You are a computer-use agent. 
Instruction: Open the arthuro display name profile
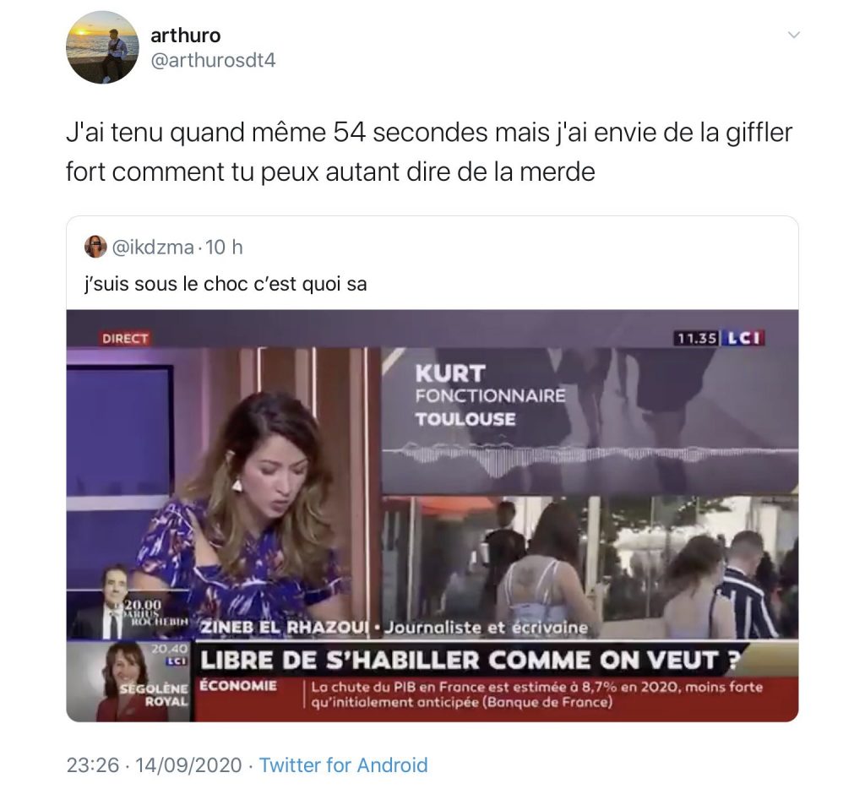pos(185,35)
